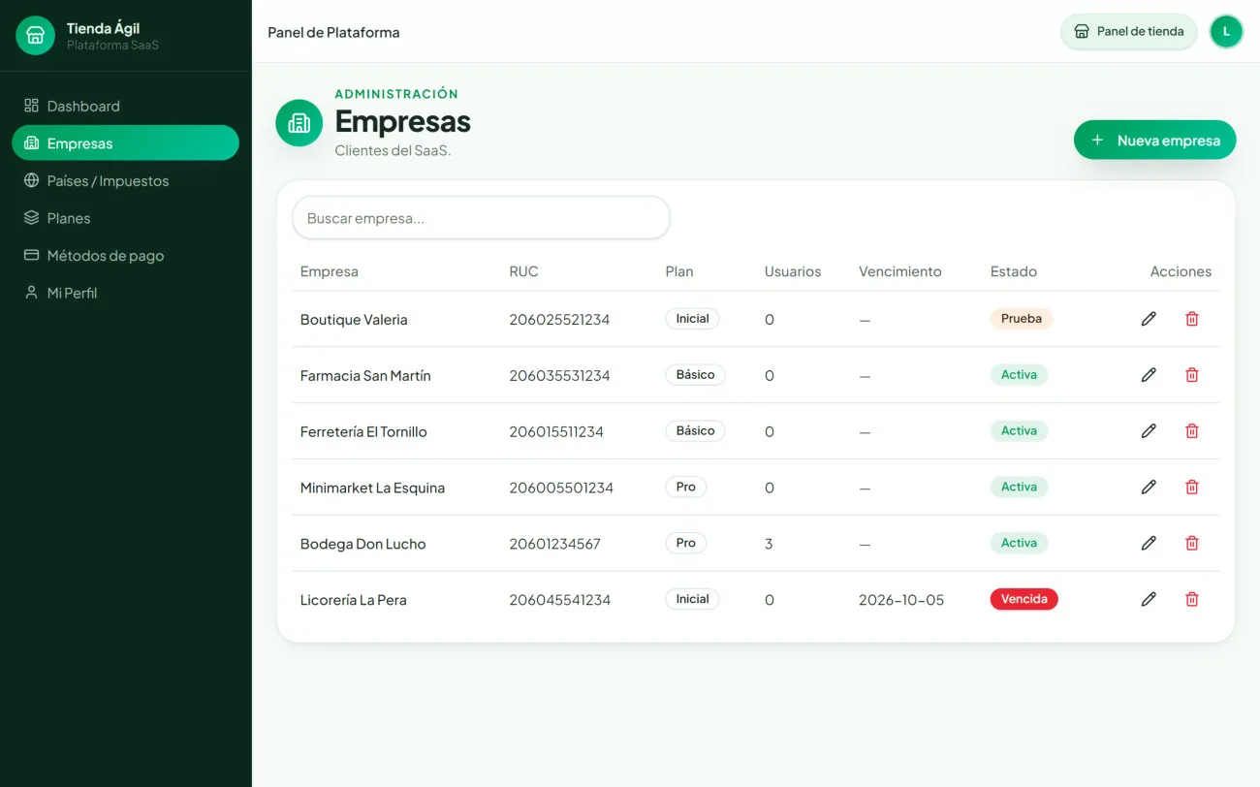Image resolution: width=1260 pixels, height=787 pixels.
Task: Click the Usuarios column header
Action: pyautogui.click(x=793, y=271)
